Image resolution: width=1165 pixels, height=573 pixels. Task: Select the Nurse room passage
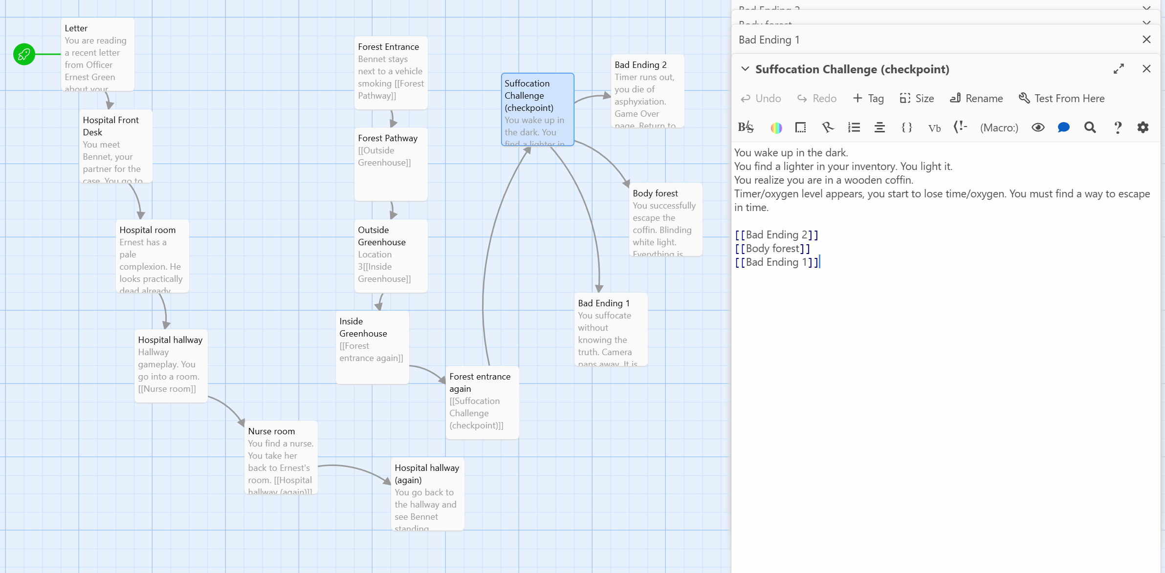[281, 457]
